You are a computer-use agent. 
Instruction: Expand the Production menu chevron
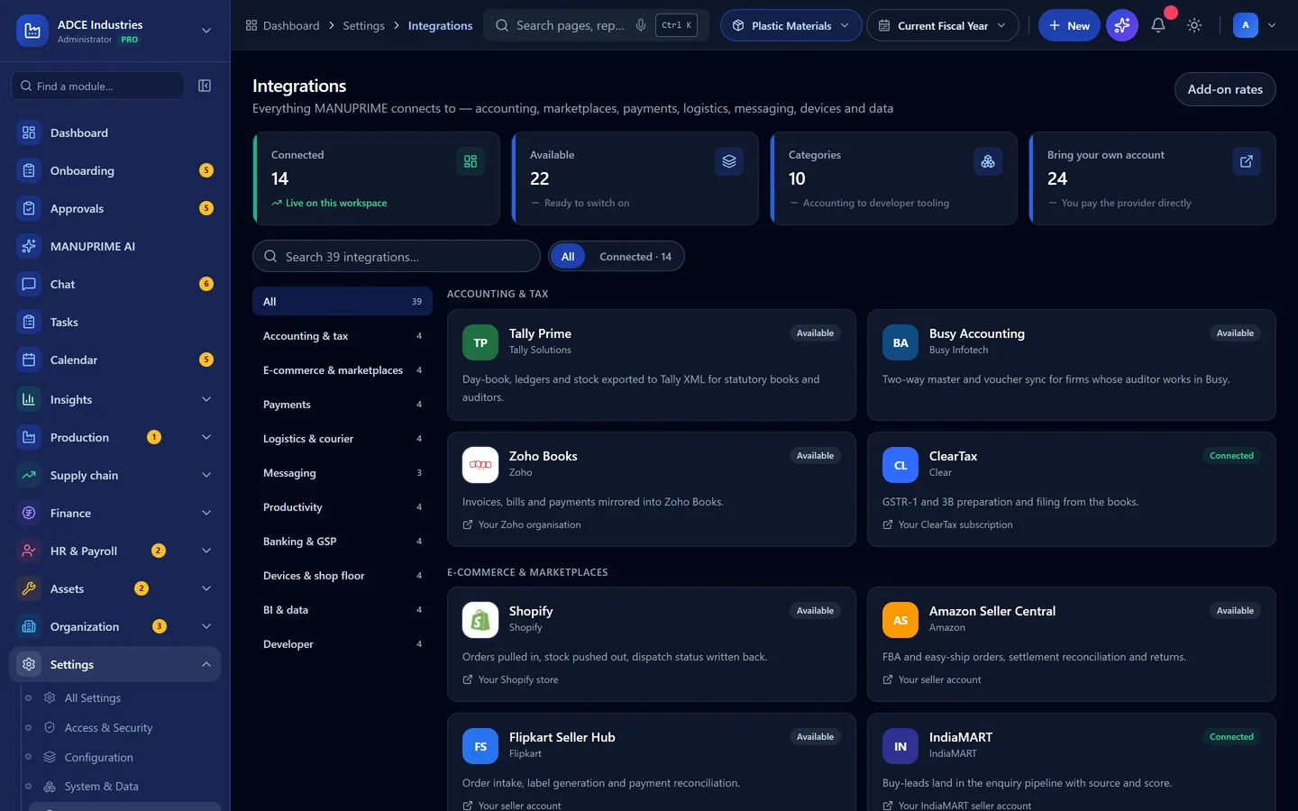point(206,437)
